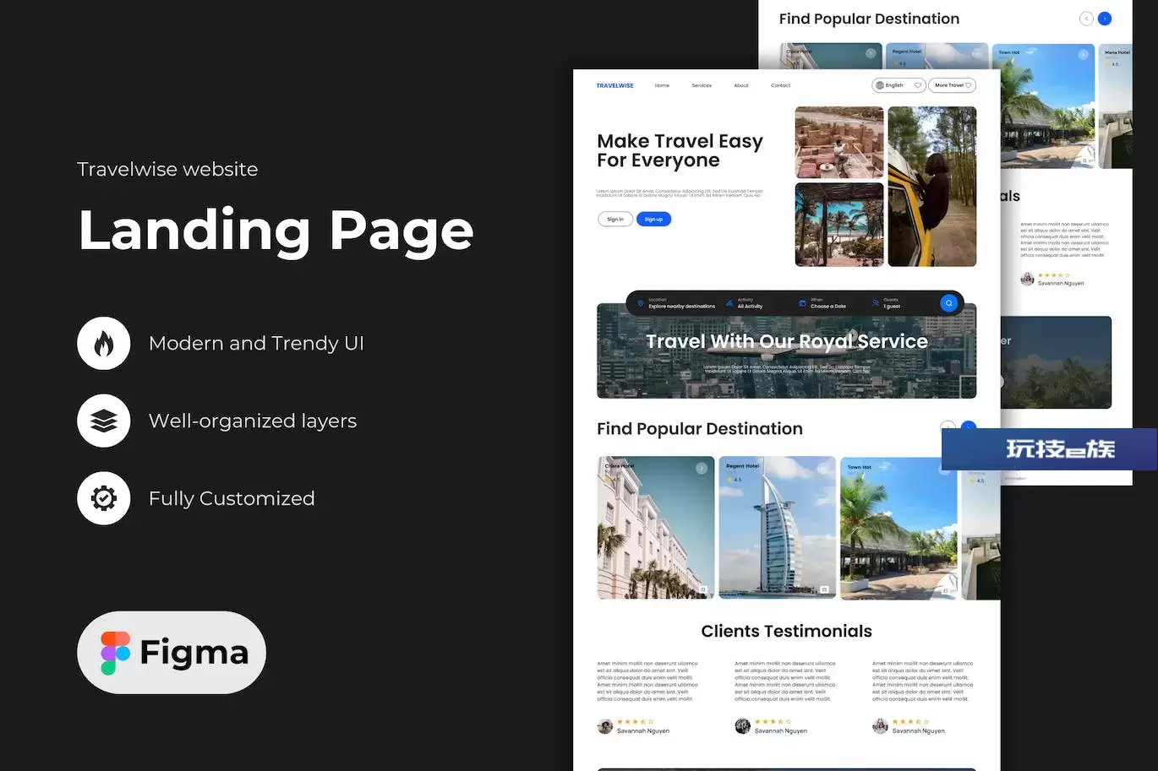1158x771 pixels.
Task: Click the bookmark icon on the Chiara Hotel card
Action: [702, 589]
